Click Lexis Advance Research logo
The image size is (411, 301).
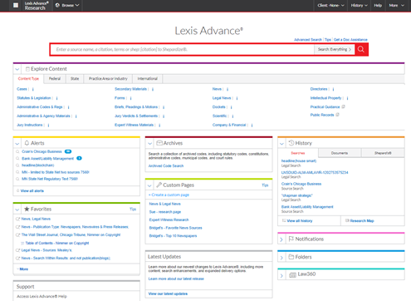tap(37, 6)
